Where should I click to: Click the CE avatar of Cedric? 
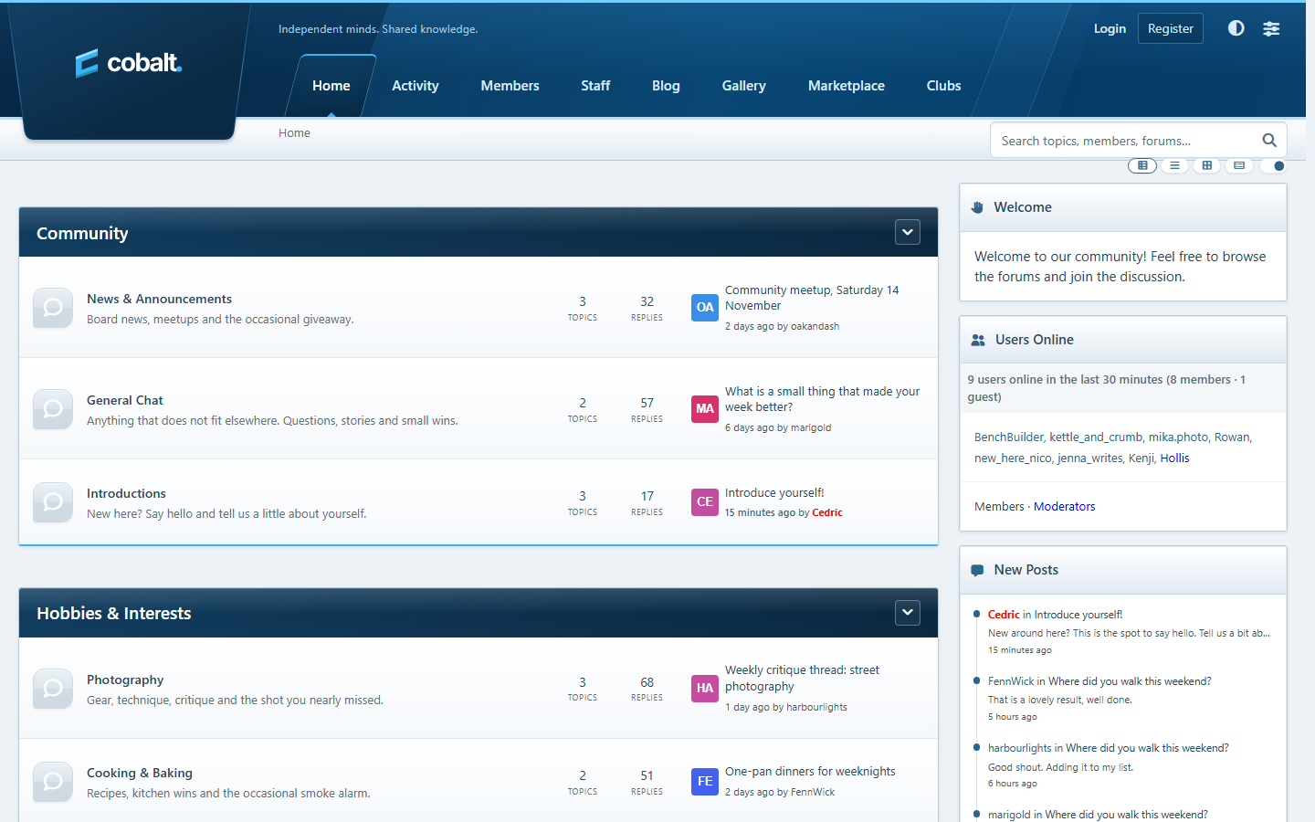point(705,502)
